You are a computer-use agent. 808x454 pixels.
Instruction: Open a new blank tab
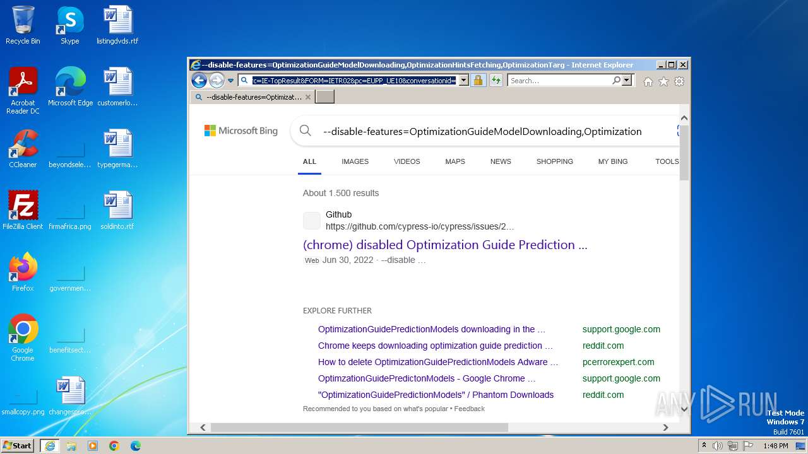click(324, 97)
